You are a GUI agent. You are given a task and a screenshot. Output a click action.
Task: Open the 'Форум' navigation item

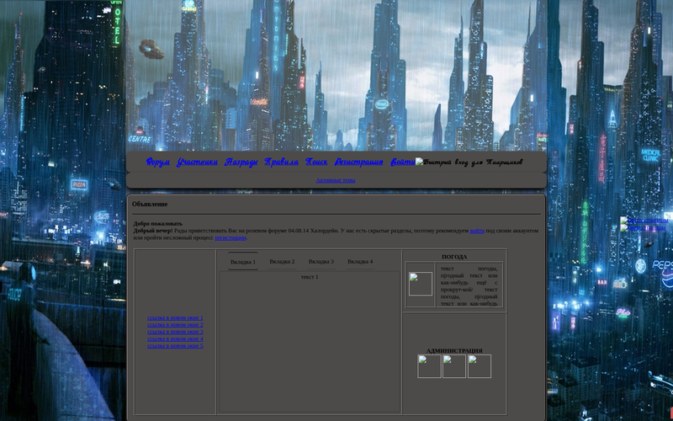pos(157,162)
